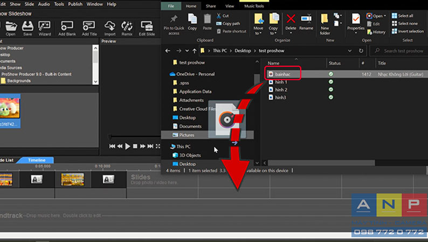Click the horizontal scrollbar in file list
This screenshot has height=242, width=428.
point(321,163)
